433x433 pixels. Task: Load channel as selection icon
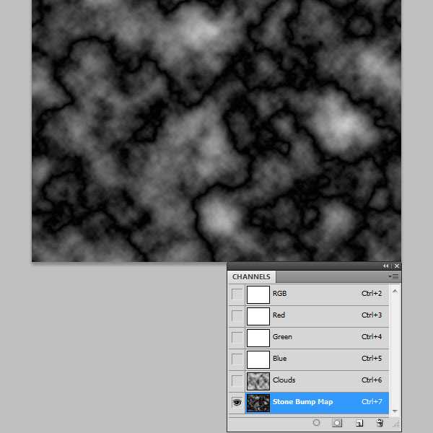316,423
